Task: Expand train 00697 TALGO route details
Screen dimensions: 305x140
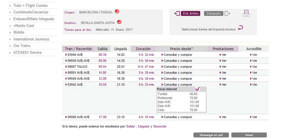Action: [76, 67]
